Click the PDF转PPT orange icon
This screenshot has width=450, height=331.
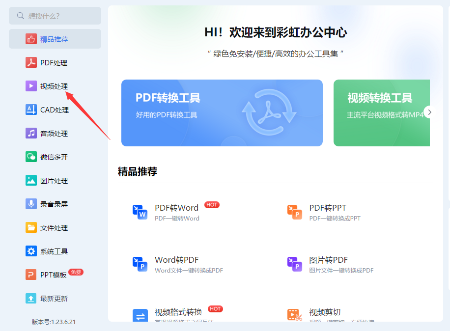pos(295,212)
